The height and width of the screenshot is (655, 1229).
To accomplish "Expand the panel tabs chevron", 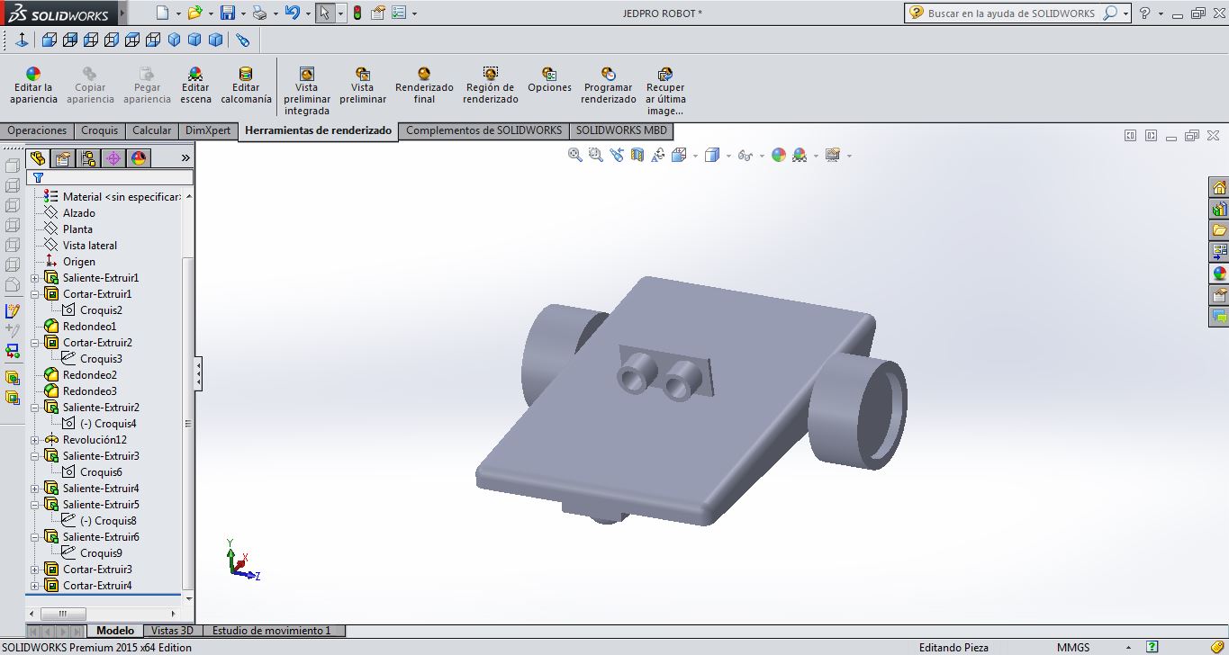I will click(185, 158).
